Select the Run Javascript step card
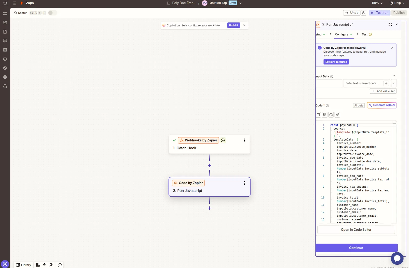 pos(210,187)
